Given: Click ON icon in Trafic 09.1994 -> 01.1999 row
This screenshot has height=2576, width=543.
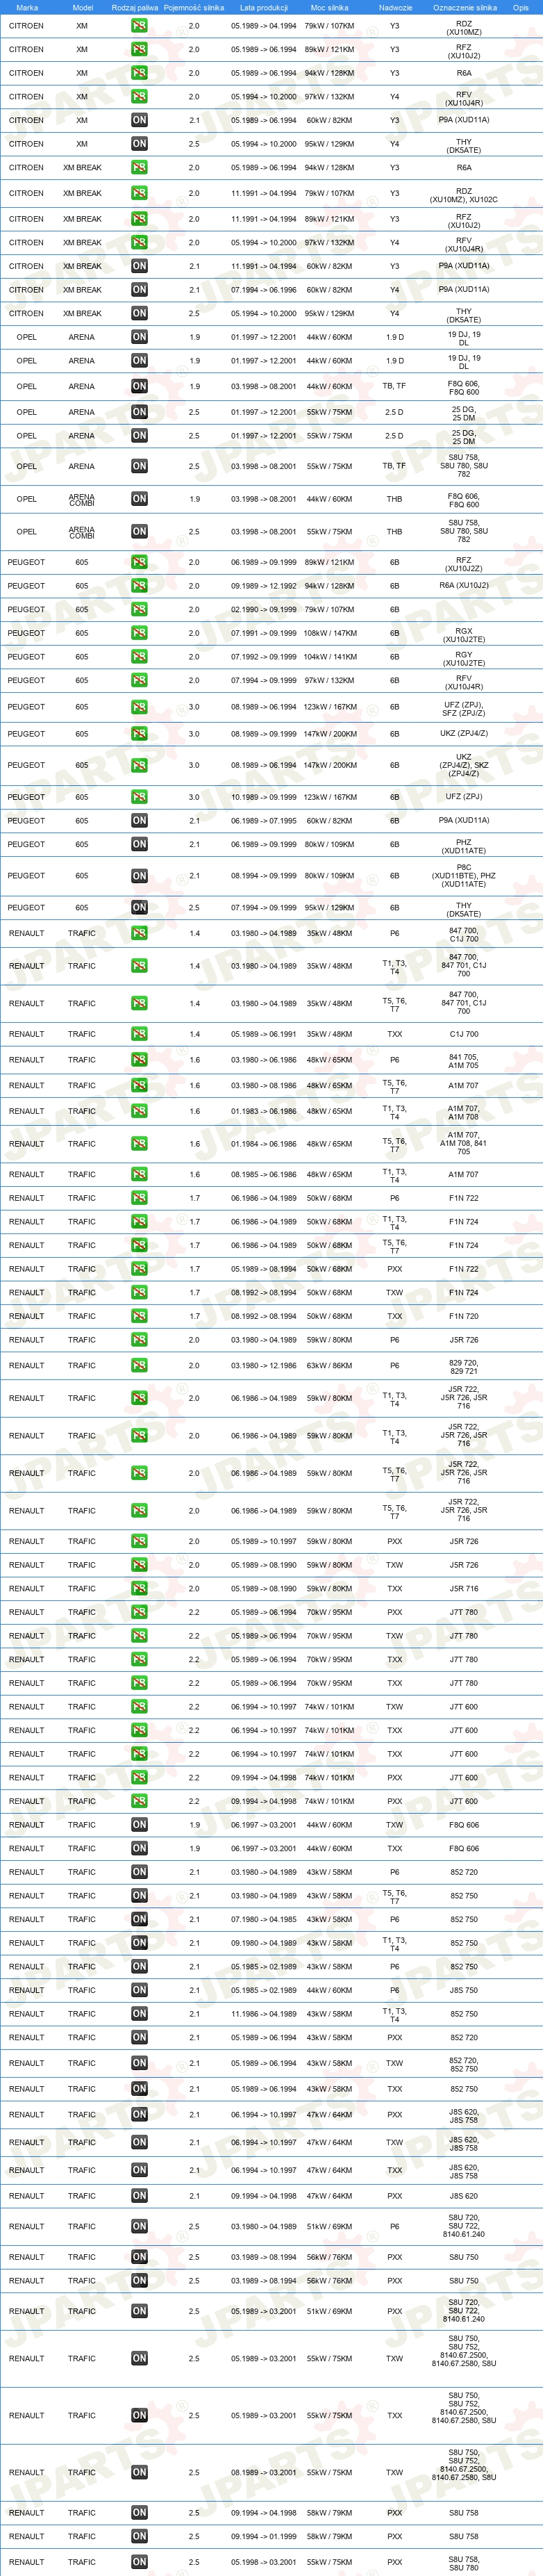Looking at the screenshot, I should 139,2536.
